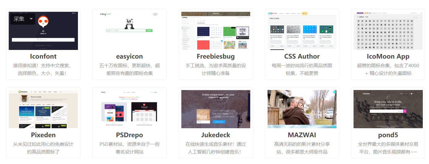Follow the Jukedeck title link
This screenshot has height=164, width=429.
216,135
